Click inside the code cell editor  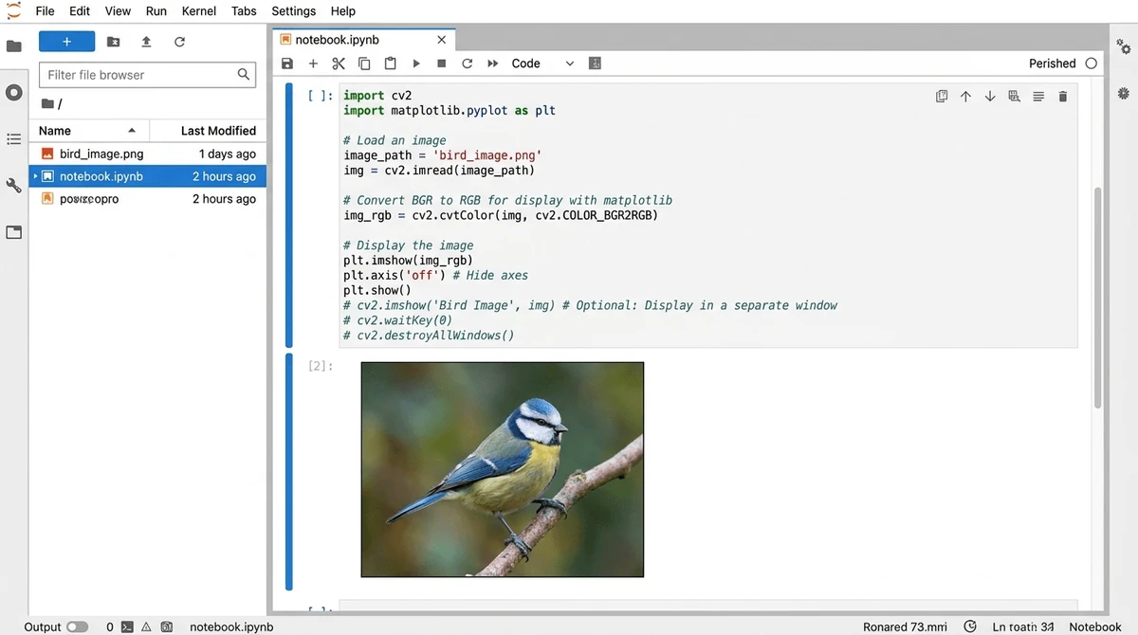click(708, 215)
